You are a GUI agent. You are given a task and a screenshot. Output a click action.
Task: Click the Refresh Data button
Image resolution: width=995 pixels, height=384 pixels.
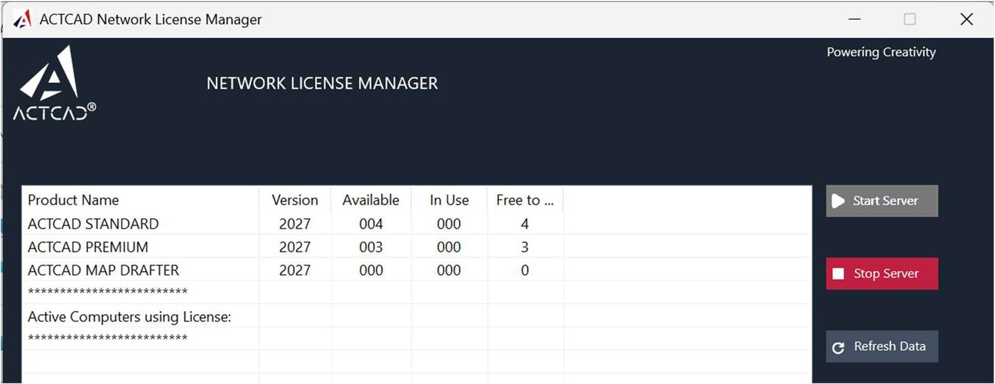(x=882, y=346)
